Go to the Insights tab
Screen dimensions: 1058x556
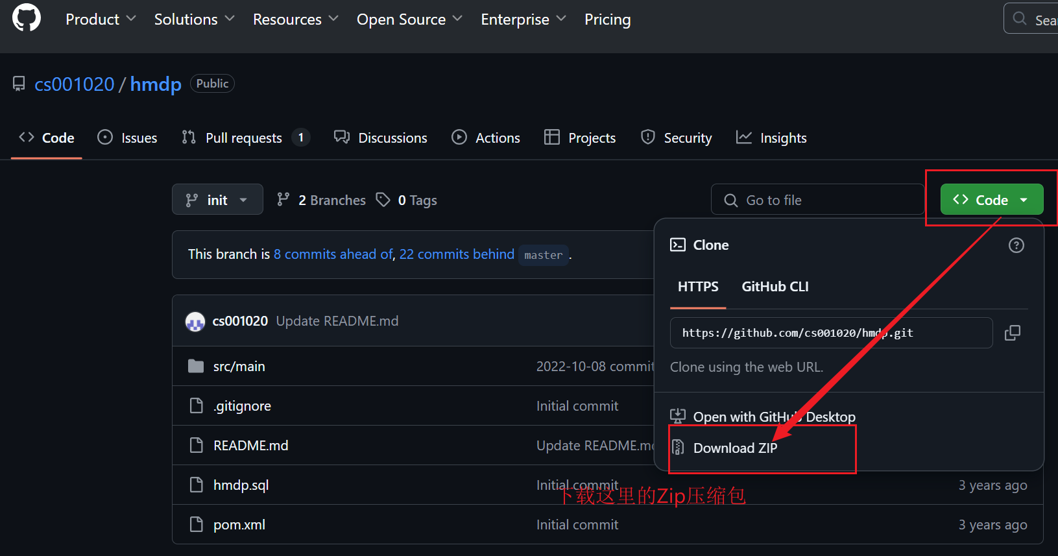coord(771,138)
